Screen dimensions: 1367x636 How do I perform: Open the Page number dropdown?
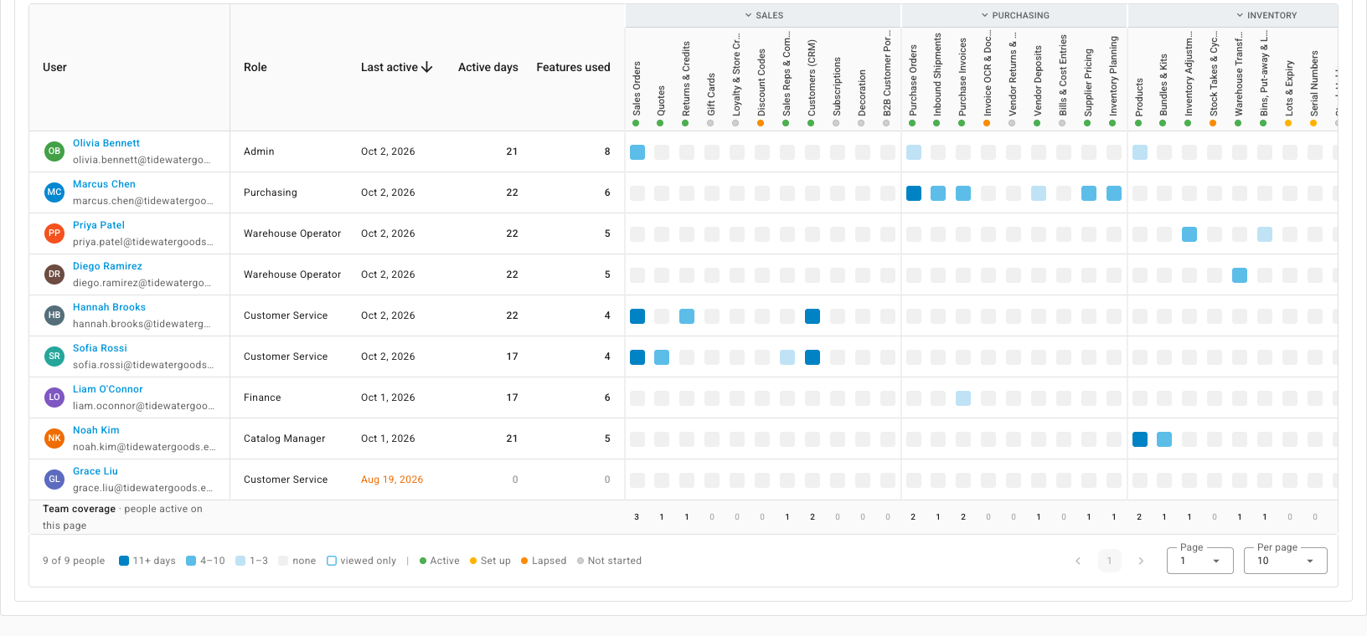click(x=1200, y=561)
